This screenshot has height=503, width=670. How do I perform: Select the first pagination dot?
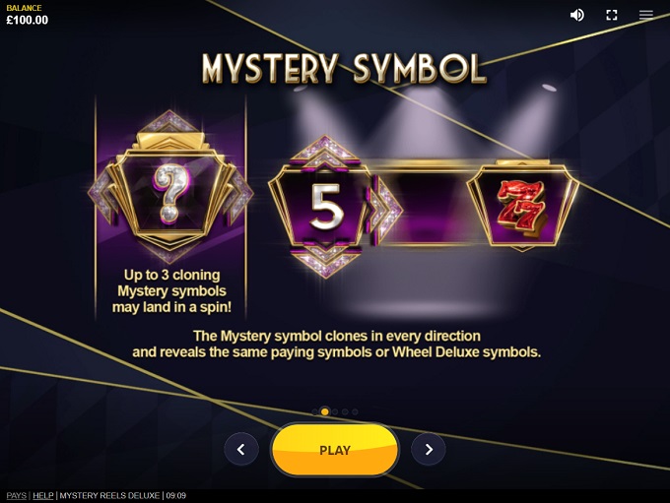(x=315, y=412)
